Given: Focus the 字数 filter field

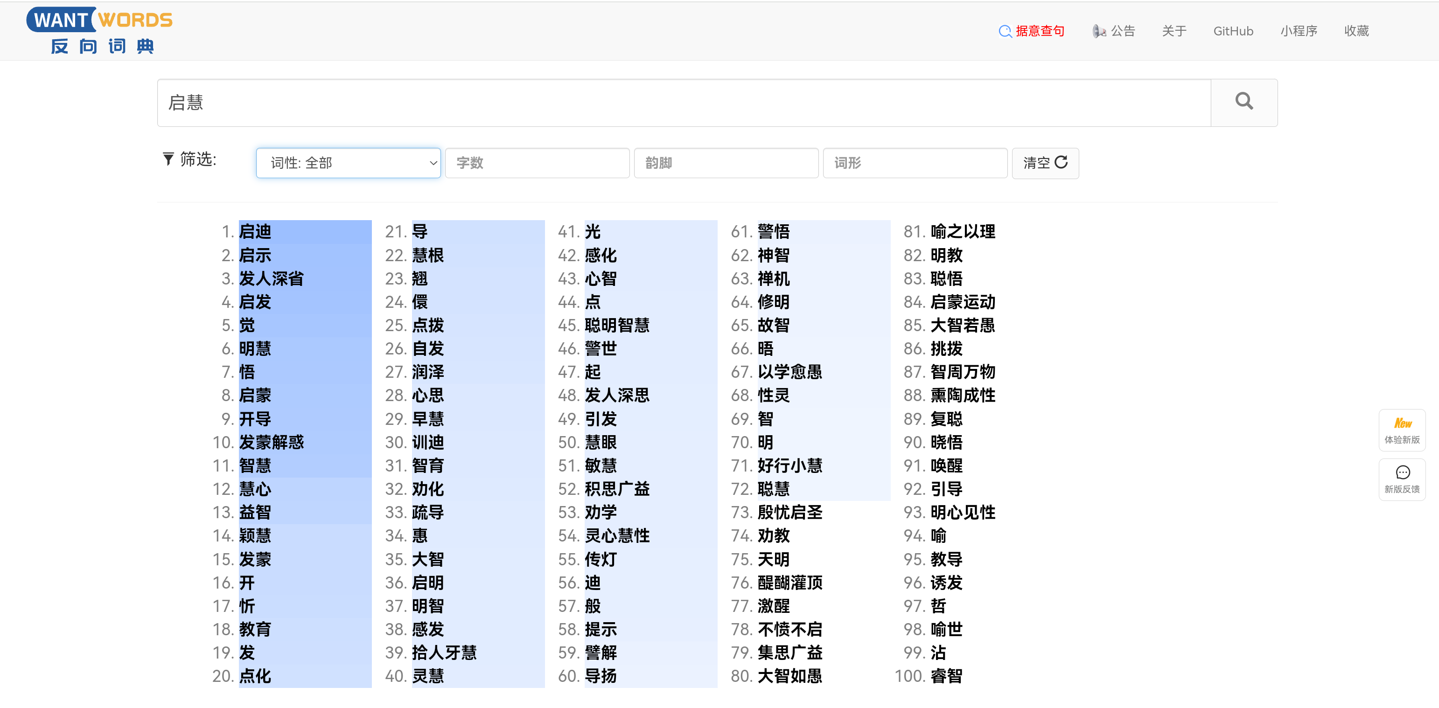Looking at the screenshot, I should coord(537,162).
